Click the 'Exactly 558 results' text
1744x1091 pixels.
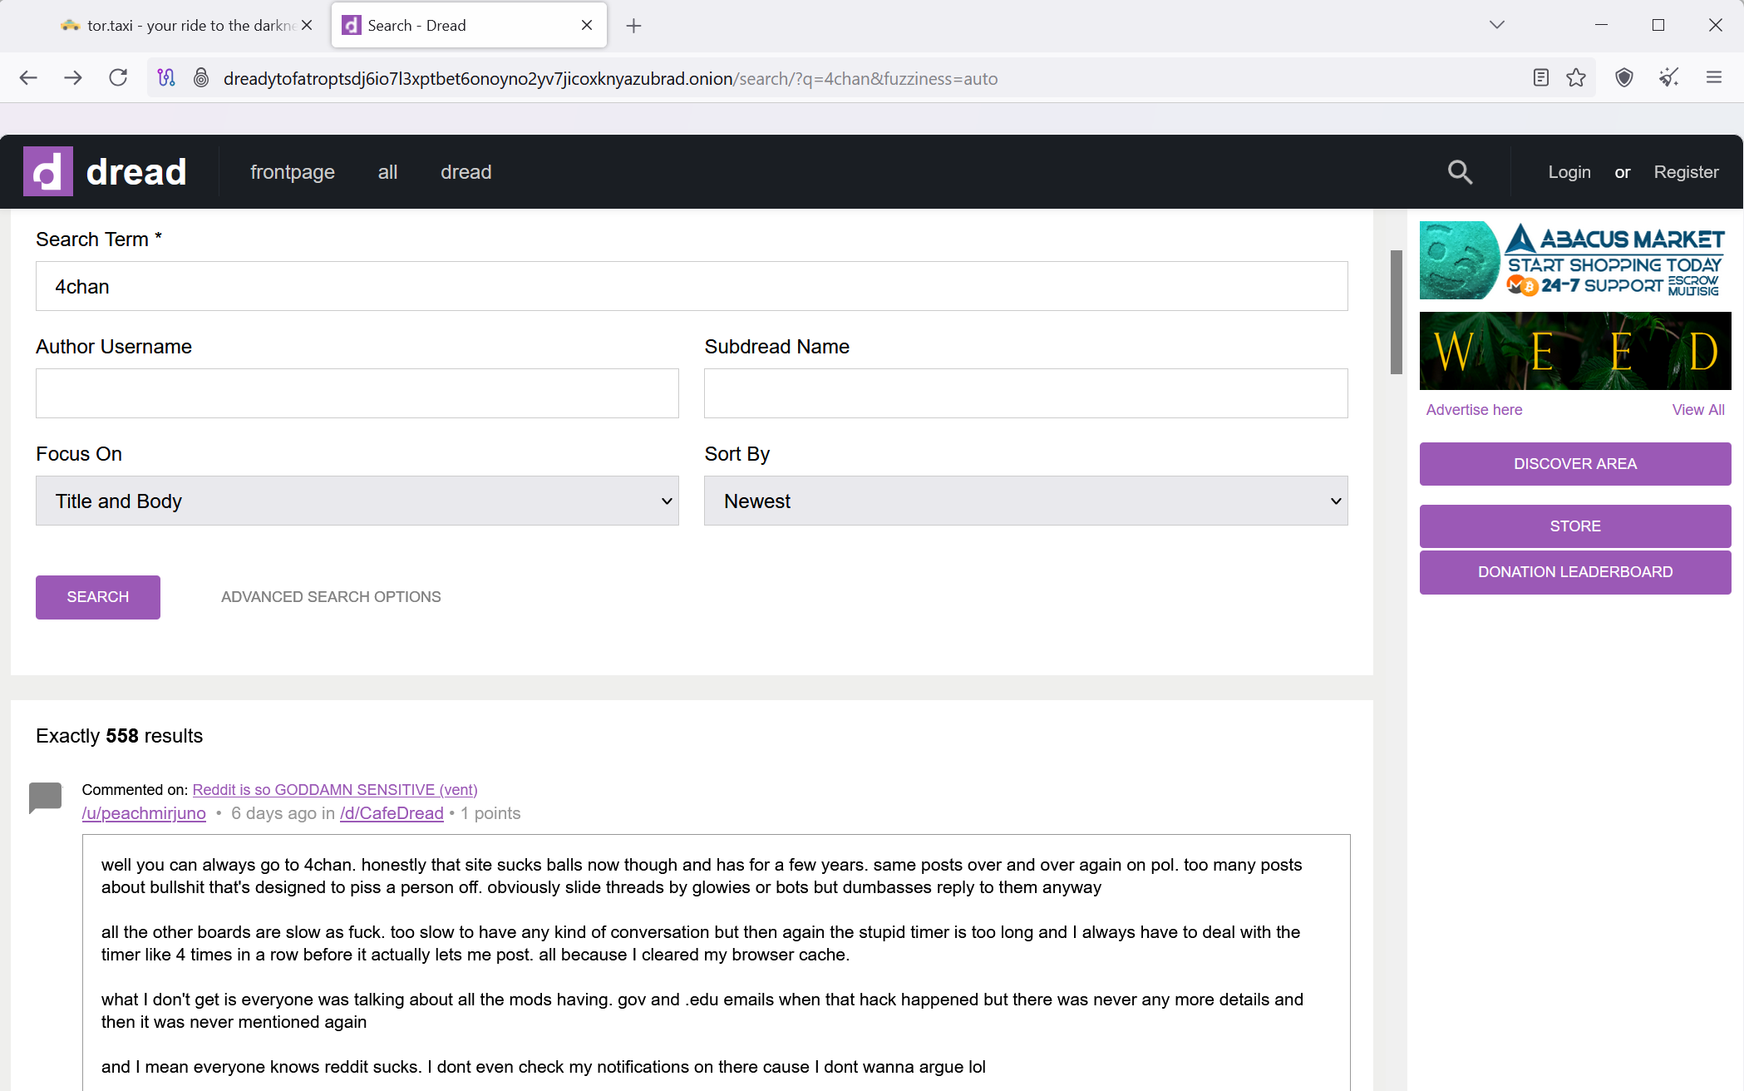point(119,736)
